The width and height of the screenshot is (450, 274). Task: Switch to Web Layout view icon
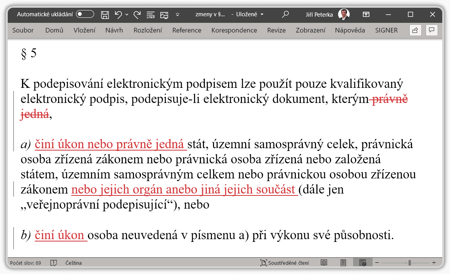[363, 263]
